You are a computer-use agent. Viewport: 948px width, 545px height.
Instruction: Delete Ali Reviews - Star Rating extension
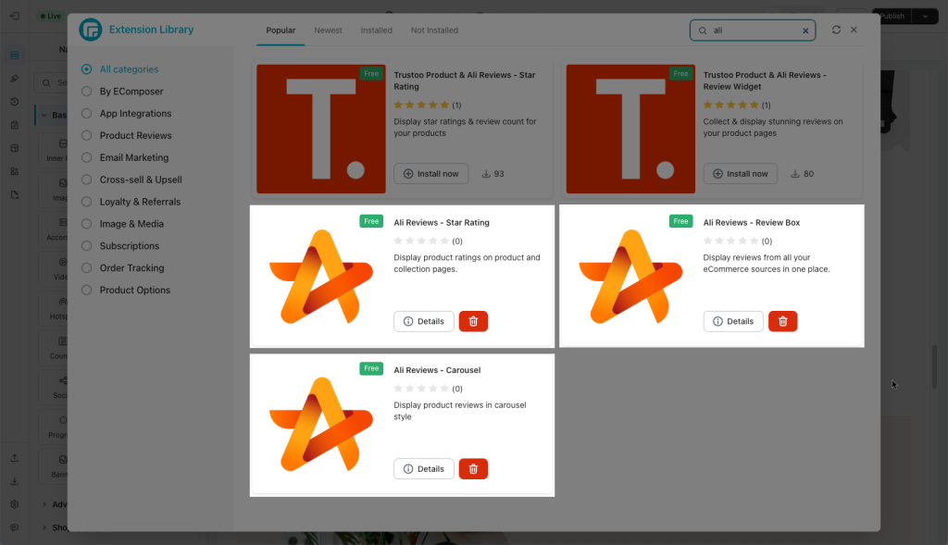473,321
